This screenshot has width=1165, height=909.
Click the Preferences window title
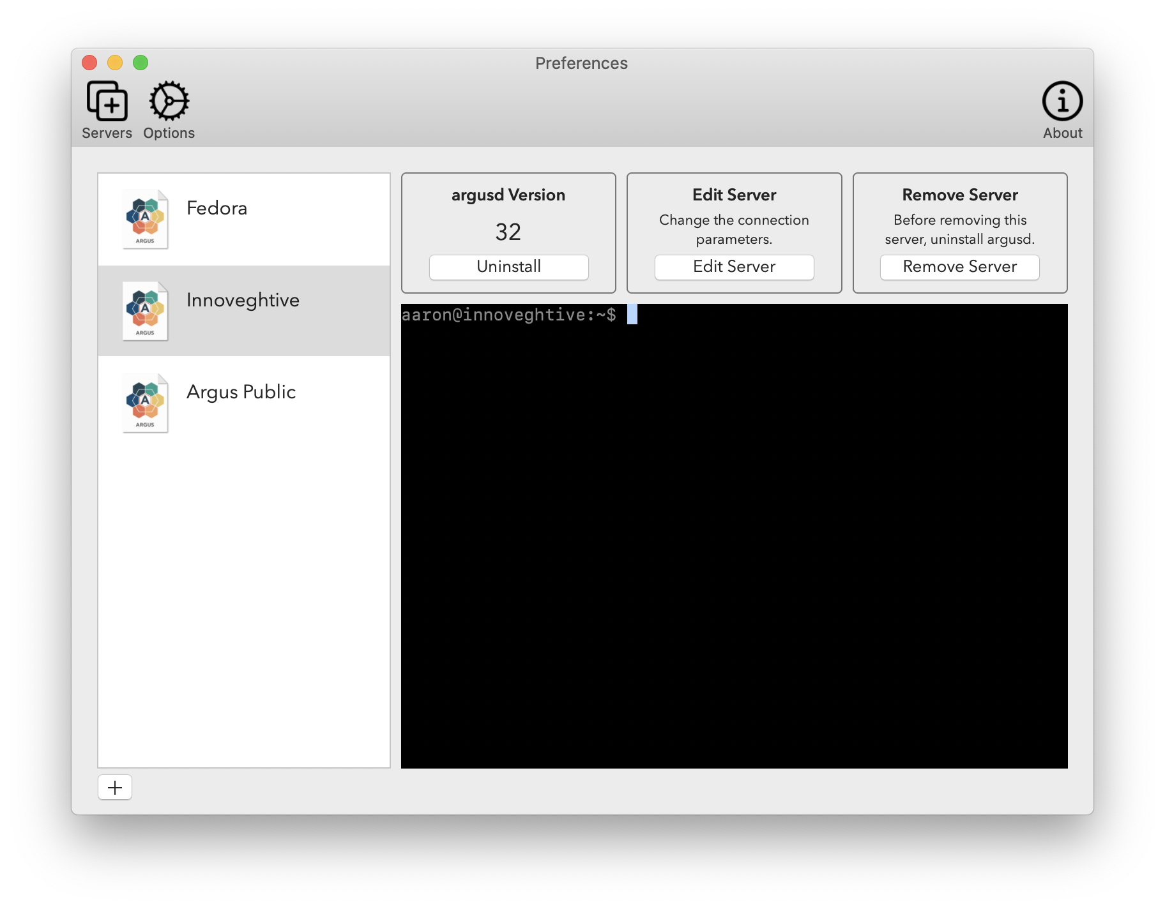(581, 63)
